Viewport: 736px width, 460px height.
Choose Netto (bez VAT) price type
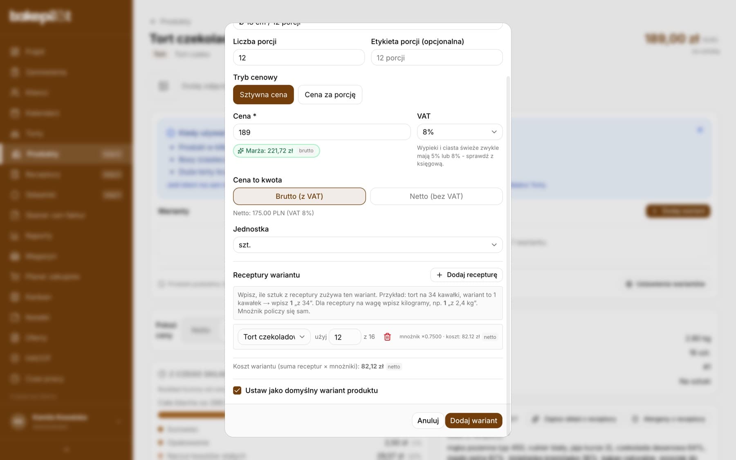tap(436, 196)
